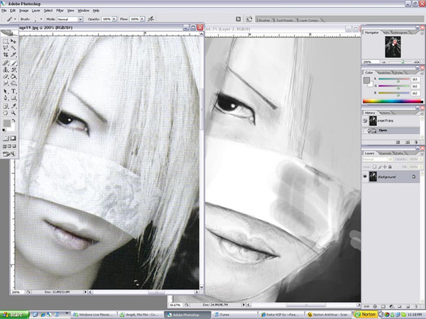The width and height of the screenshot is (426, 319).
Task: Toggle lock position in Layers panel
Action: [x=385, y=167]
